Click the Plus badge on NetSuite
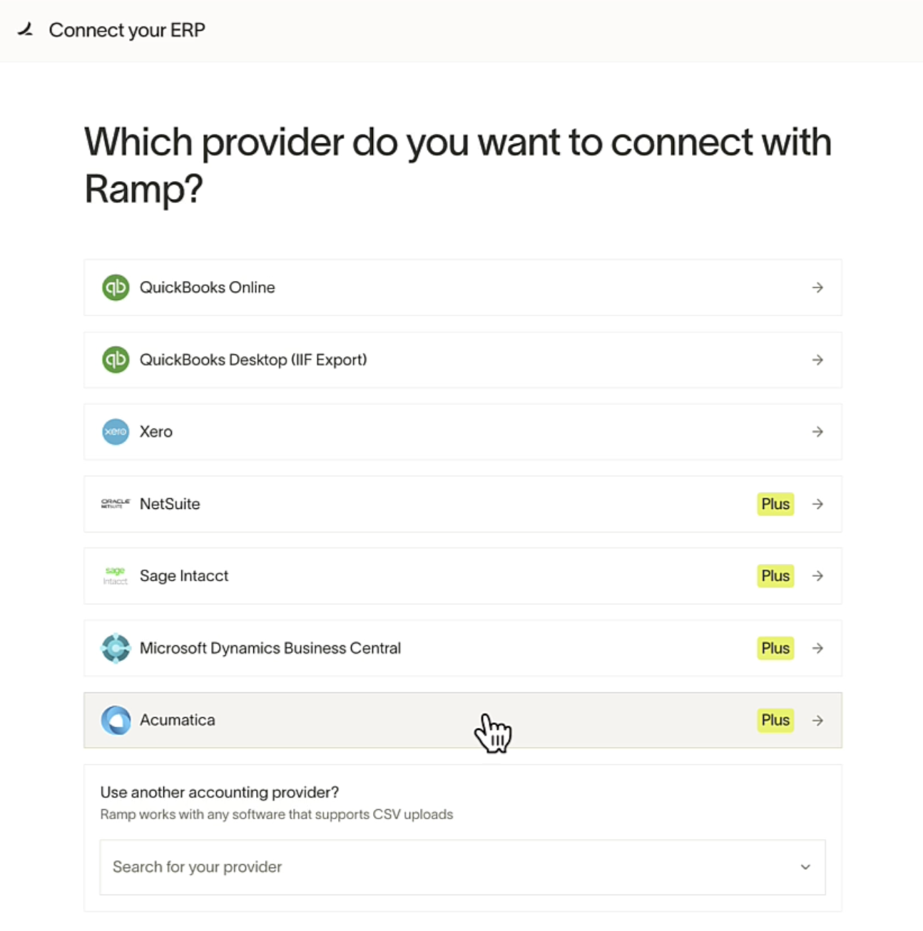The width and height of the screenshot is (923, 931). coord(775,504)
